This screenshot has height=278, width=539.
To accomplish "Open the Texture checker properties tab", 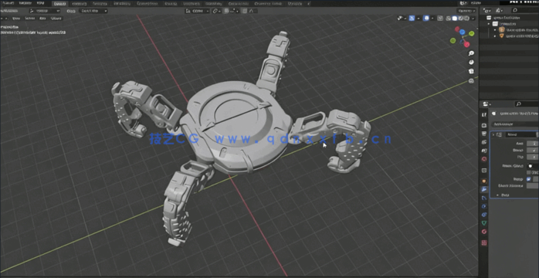I will click(484, 242).
